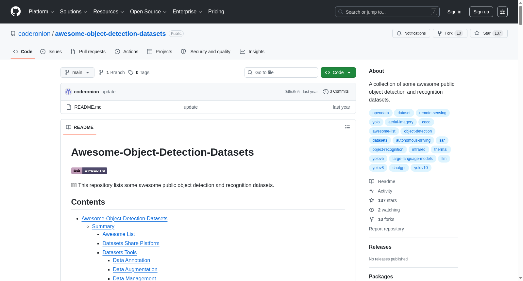The image size is (523, 281).
Task: Open the command palette icon button
Action: [x=502, y=12]
